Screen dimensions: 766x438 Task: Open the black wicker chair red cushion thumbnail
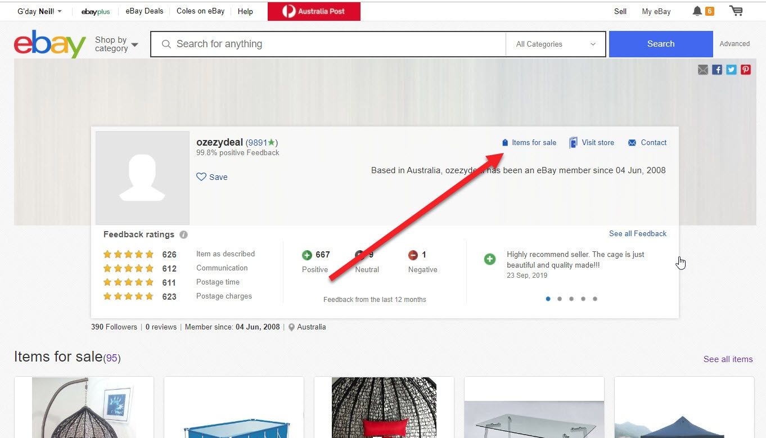384,408
